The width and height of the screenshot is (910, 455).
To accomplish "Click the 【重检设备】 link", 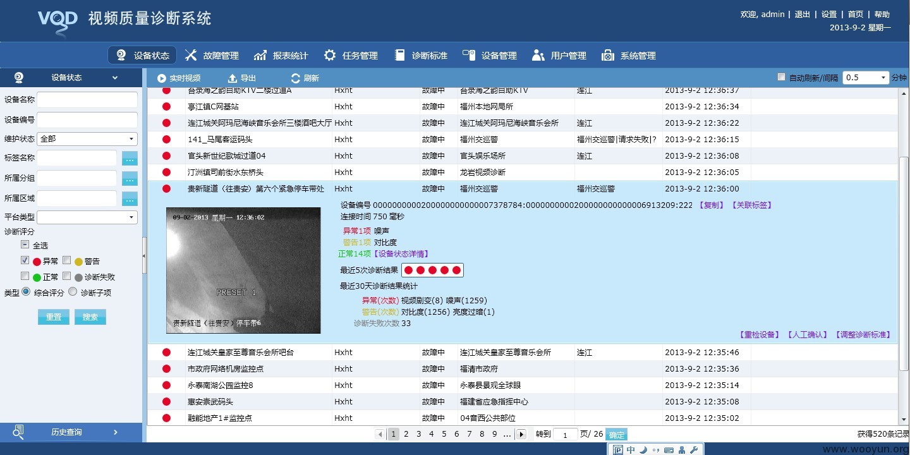I will 759,335.
